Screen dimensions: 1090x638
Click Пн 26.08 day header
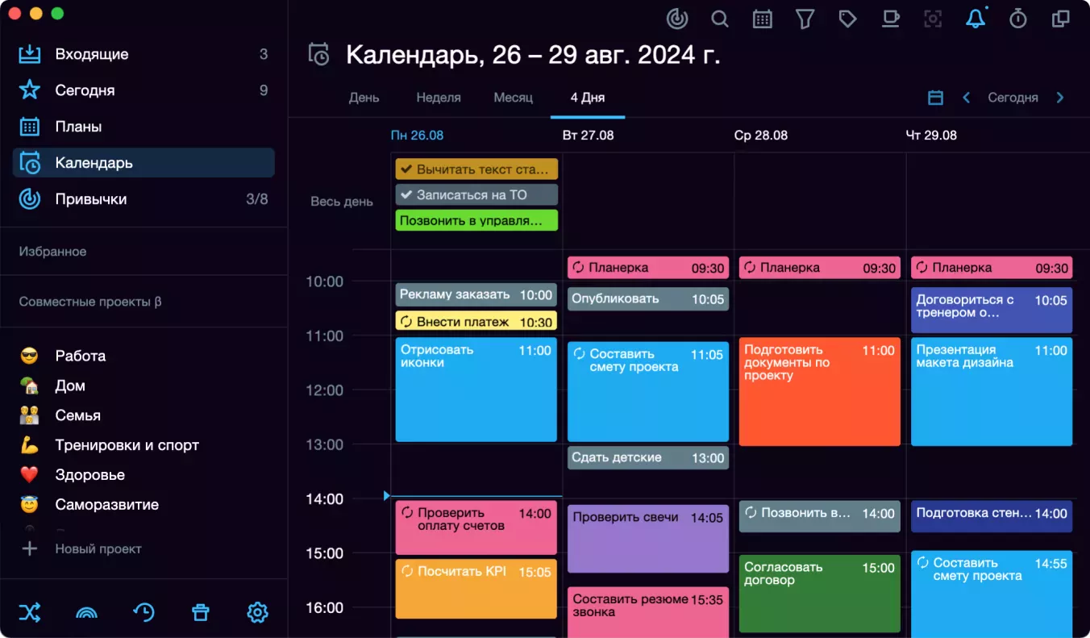point(417,135)
